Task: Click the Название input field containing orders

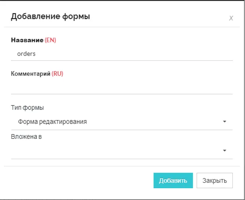Action: [122, 54]
